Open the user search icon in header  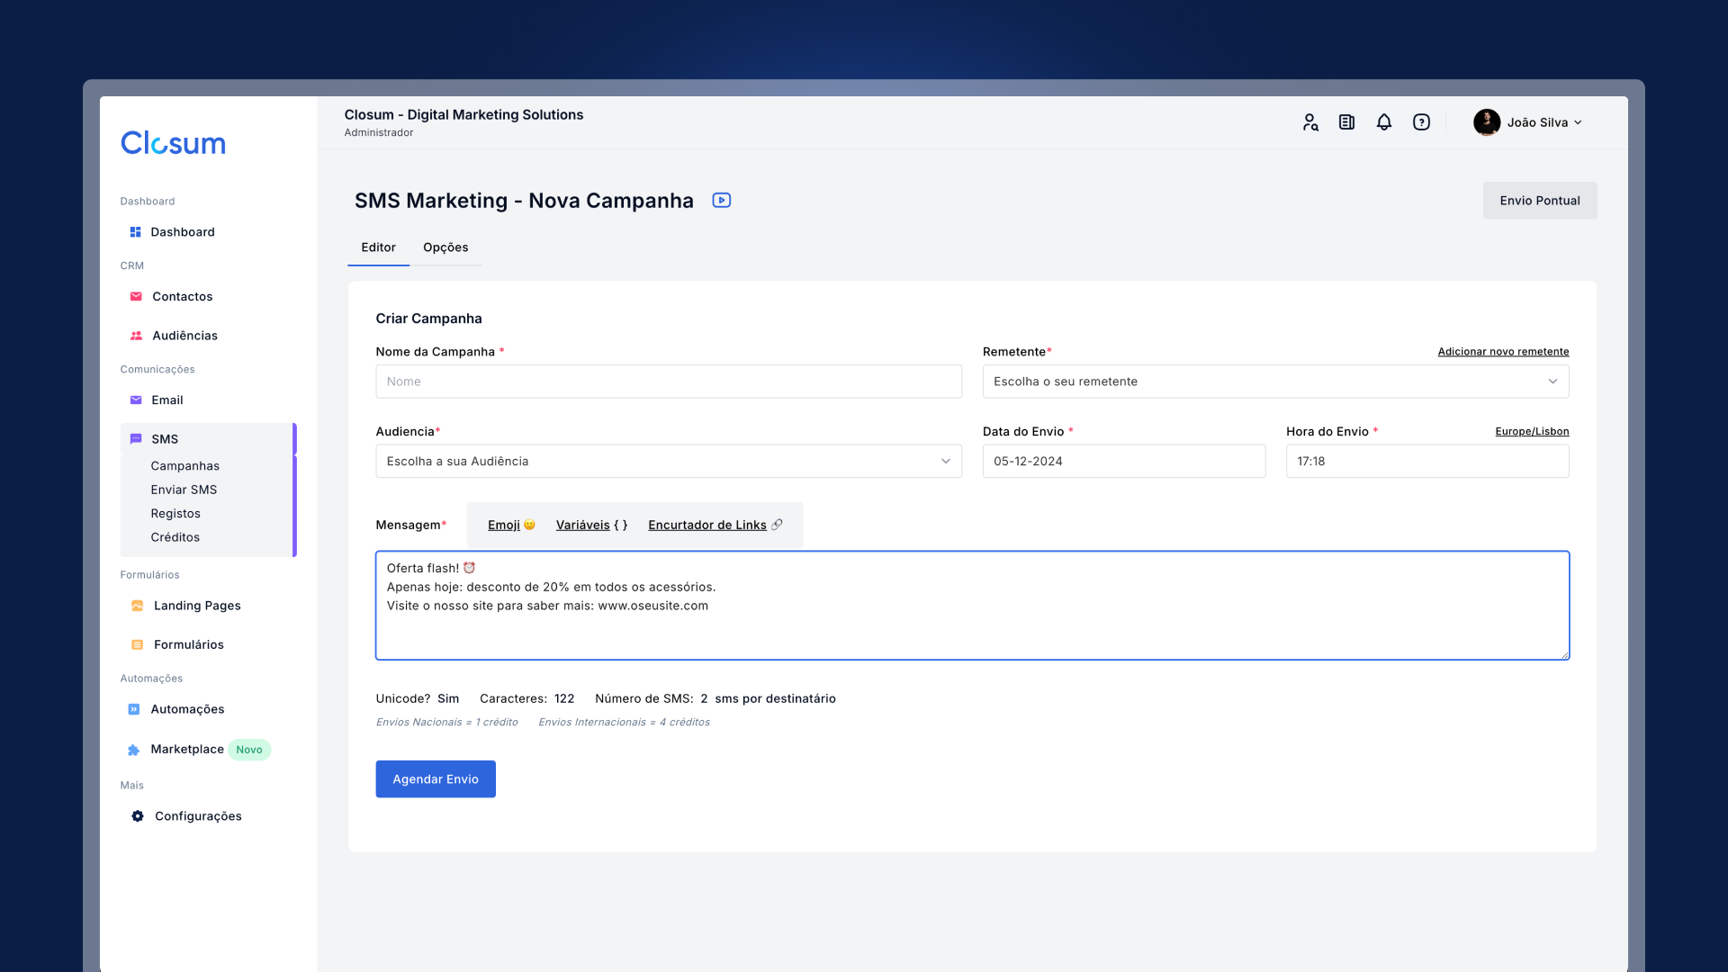point(1310,122)
